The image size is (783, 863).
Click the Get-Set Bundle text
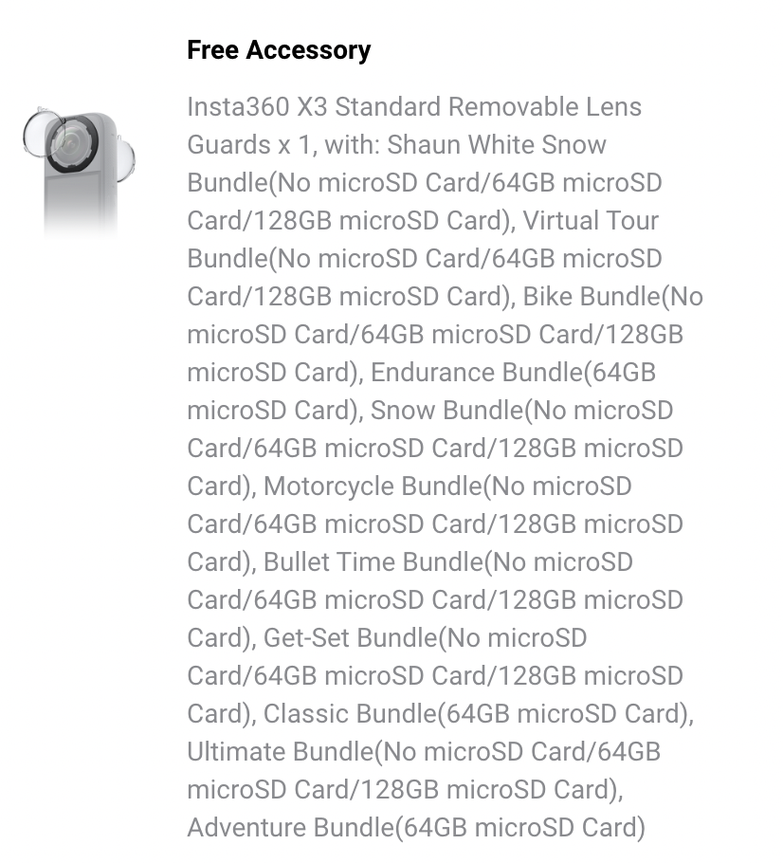click(x=350, y=638)
